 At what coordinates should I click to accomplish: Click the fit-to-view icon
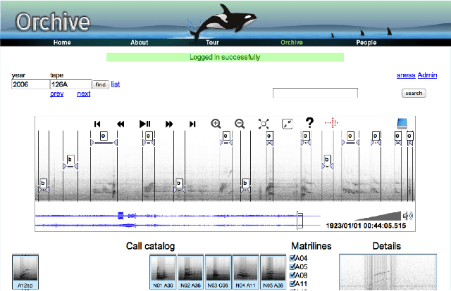click(x=264, y=124)
